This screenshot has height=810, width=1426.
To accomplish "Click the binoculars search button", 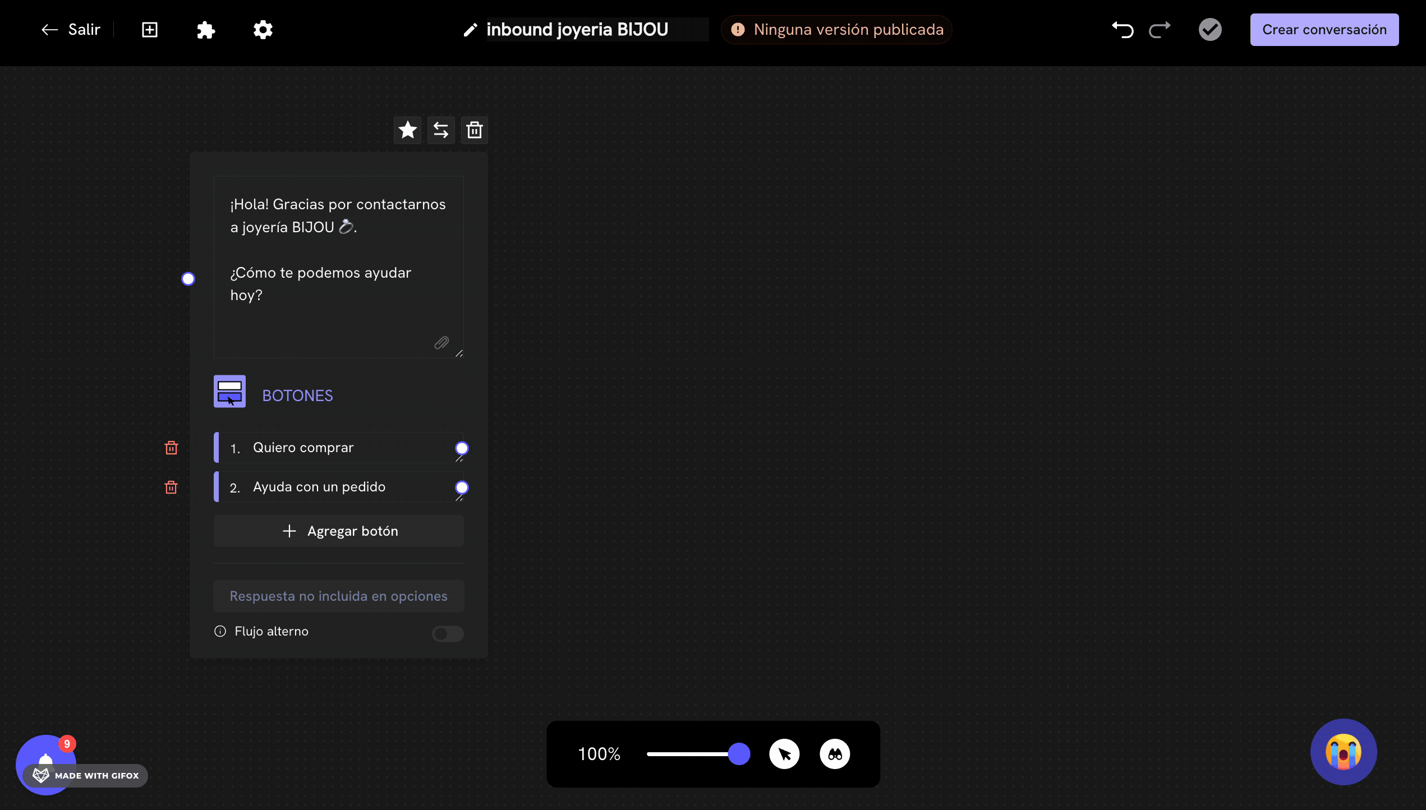I will [835, 754].
